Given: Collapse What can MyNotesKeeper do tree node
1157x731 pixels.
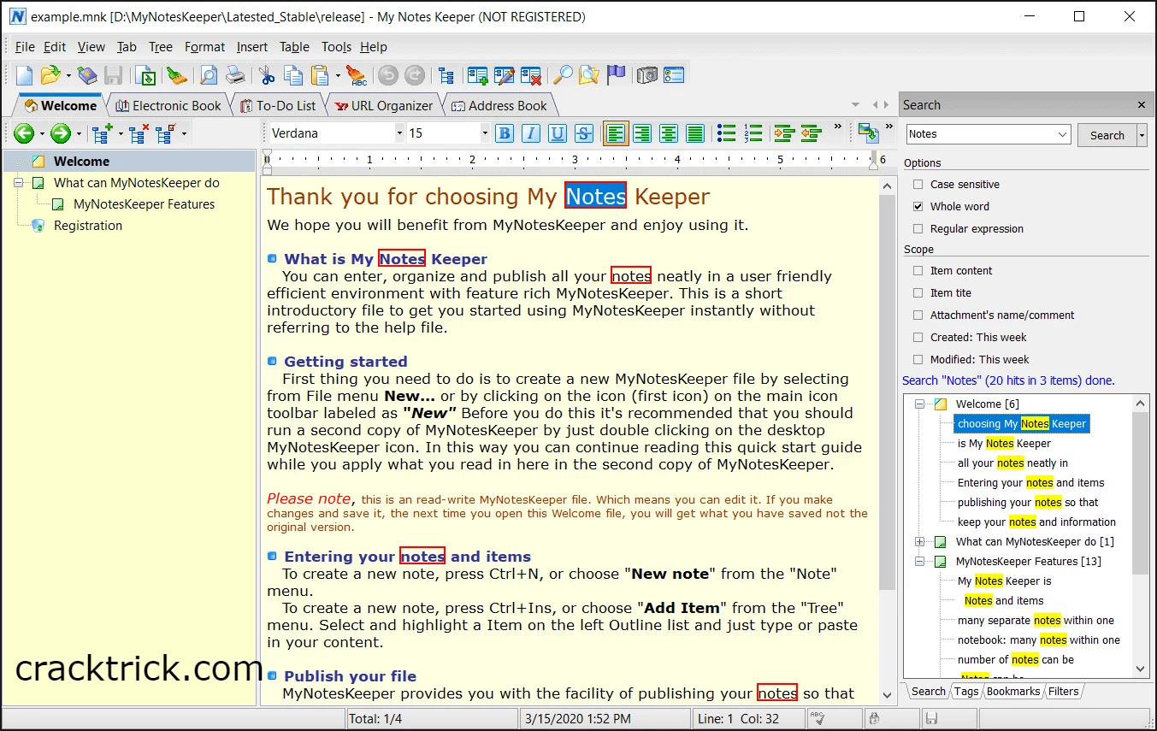Looking at the screenshot, I should (18, 183).
